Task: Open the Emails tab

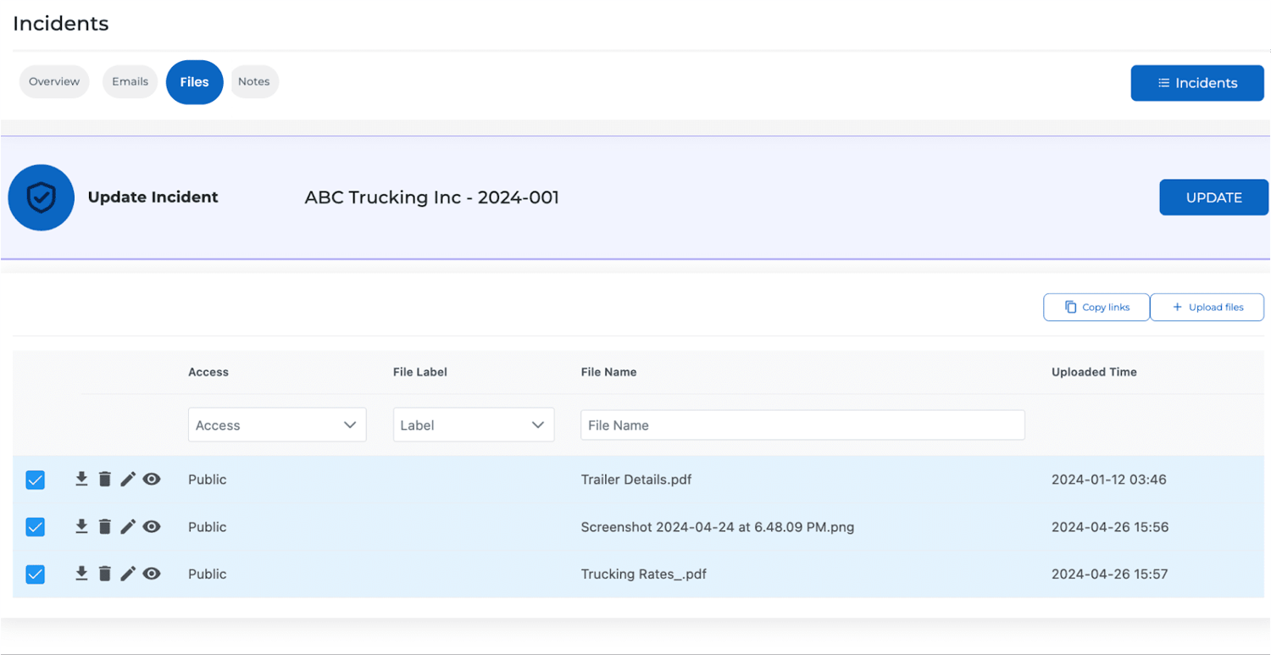Action: [130, 82]
